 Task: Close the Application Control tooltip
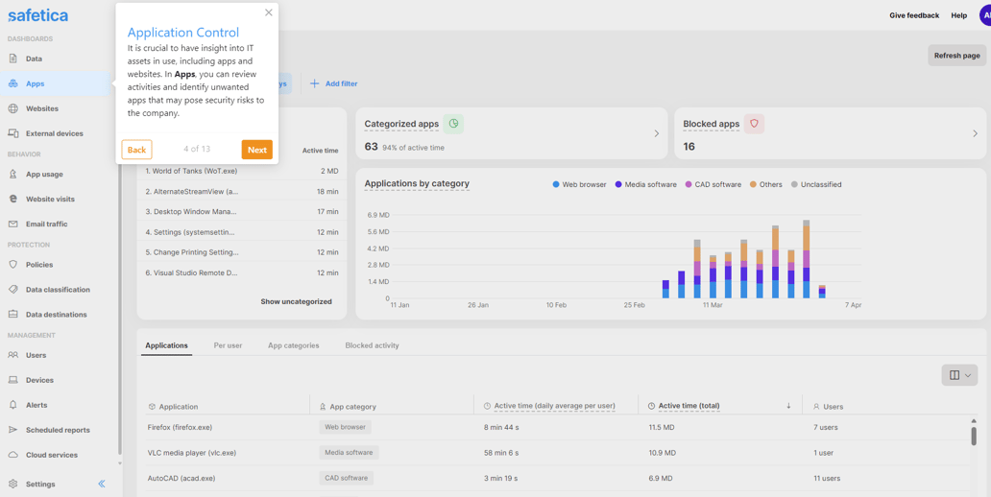pyautogui.click(x=269, y=12)
